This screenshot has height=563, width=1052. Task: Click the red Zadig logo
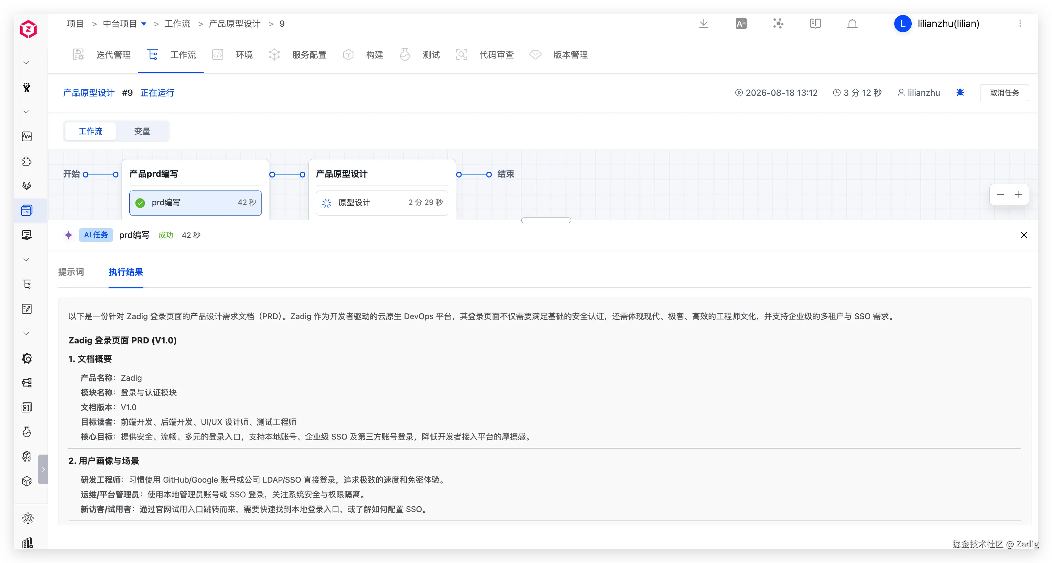[28, 29]
